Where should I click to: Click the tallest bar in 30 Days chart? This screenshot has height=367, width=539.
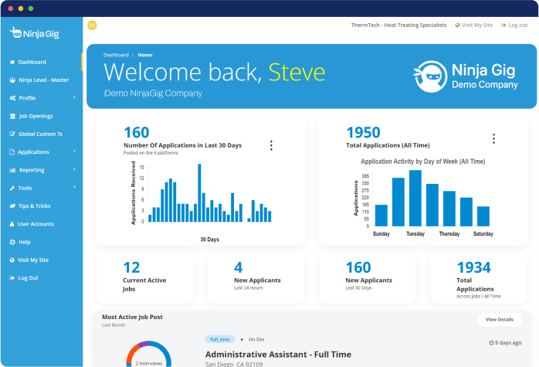[199, 192]
